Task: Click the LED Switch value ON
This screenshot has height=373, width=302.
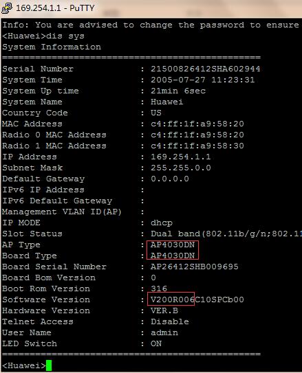Action: click(156, 343)
